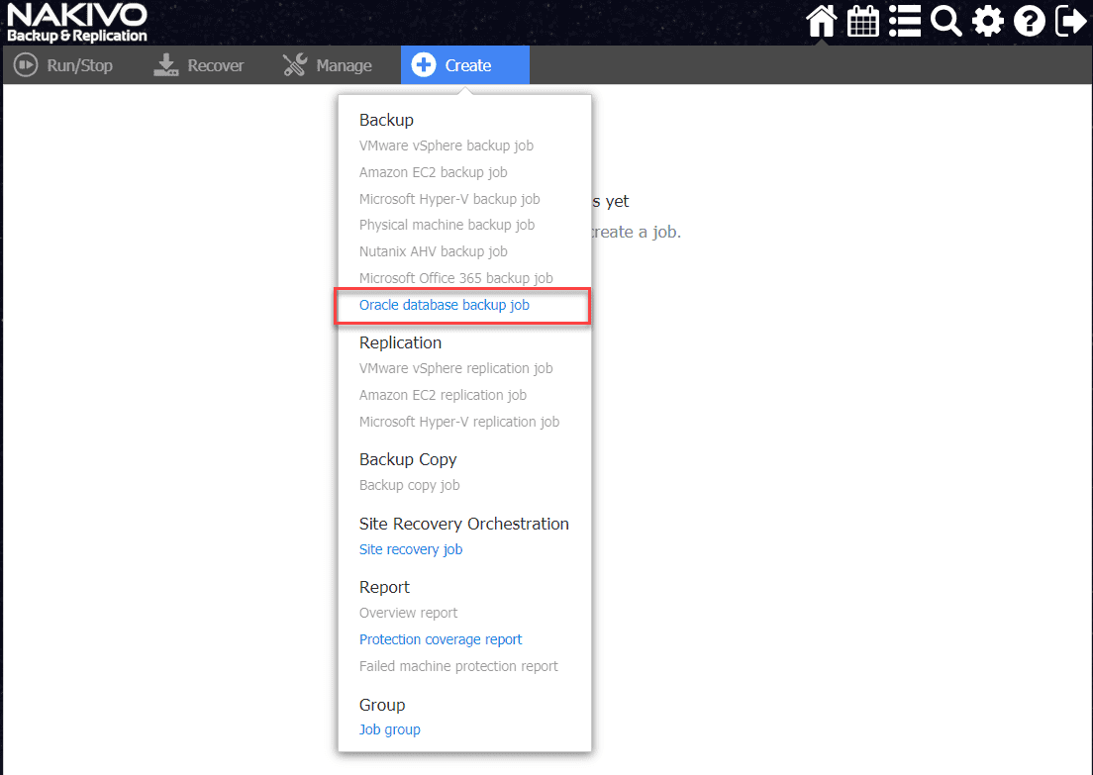Select Failed machine protection report

[458, 666]
